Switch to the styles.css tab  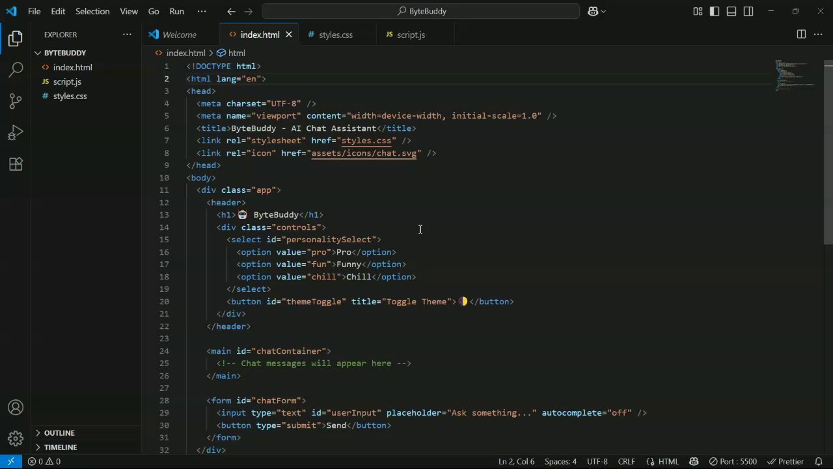pyautogui.click(x=336, y=35)
